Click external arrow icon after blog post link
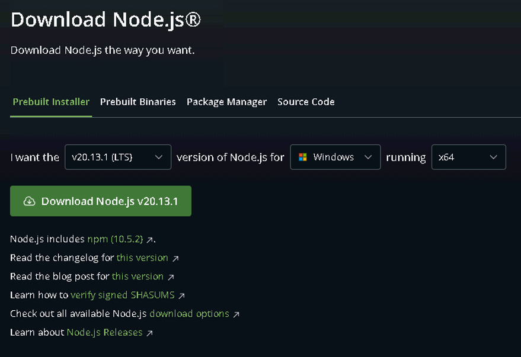Screen dimensions: 521x357 (x=171, y=277)
